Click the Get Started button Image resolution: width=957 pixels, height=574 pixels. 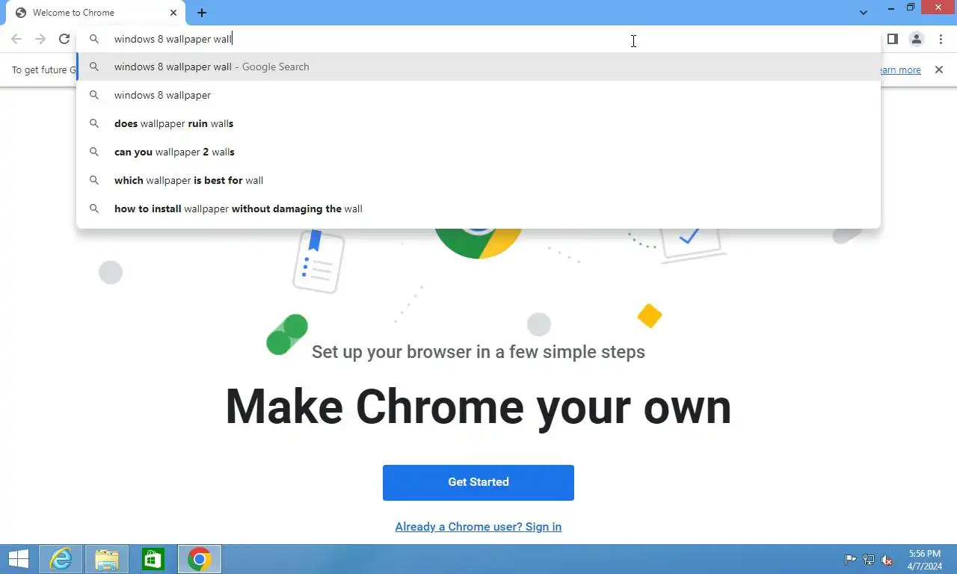click(x=478, y=482)
